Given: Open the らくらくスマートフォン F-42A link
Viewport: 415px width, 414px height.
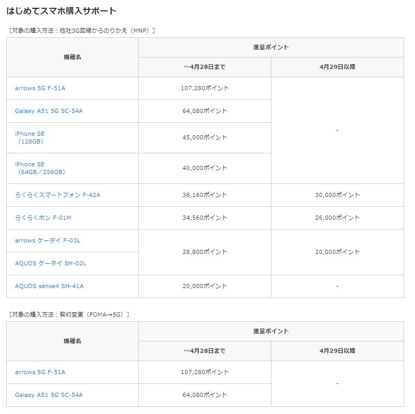Looking at the screenshot, I should 58,195.
